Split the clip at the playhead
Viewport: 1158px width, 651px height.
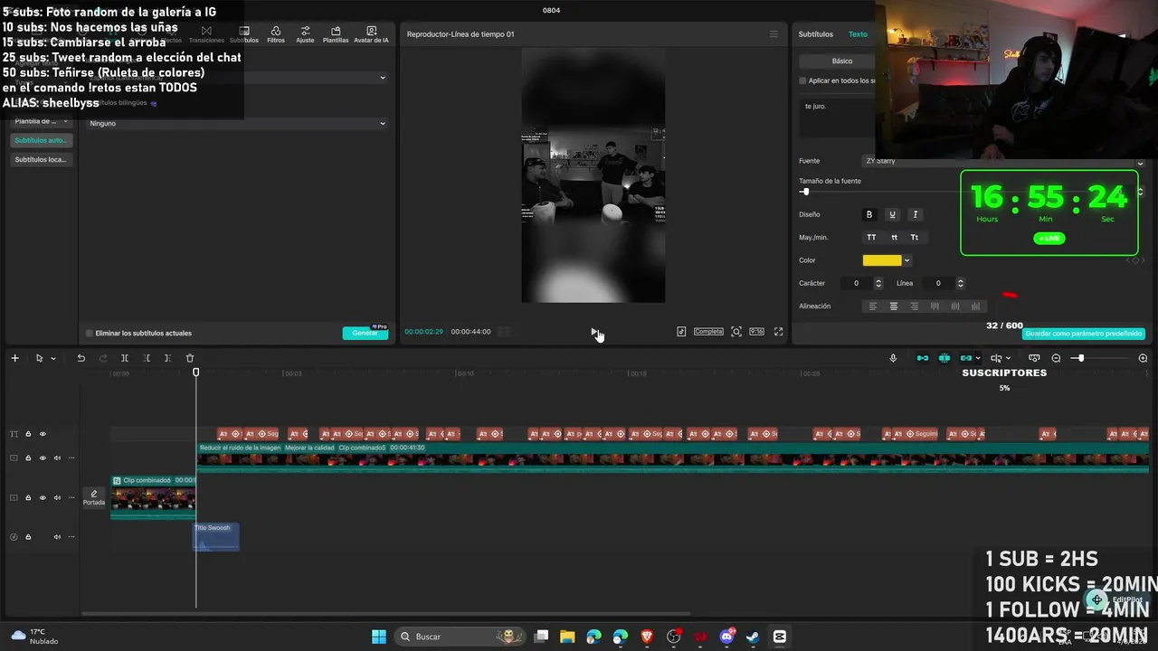(x=125, y=358)
